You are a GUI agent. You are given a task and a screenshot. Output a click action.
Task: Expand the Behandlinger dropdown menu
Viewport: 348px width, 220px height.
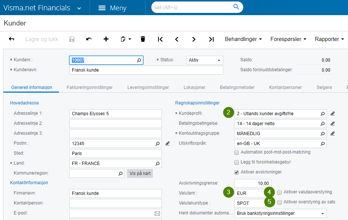tap(243, 39)
